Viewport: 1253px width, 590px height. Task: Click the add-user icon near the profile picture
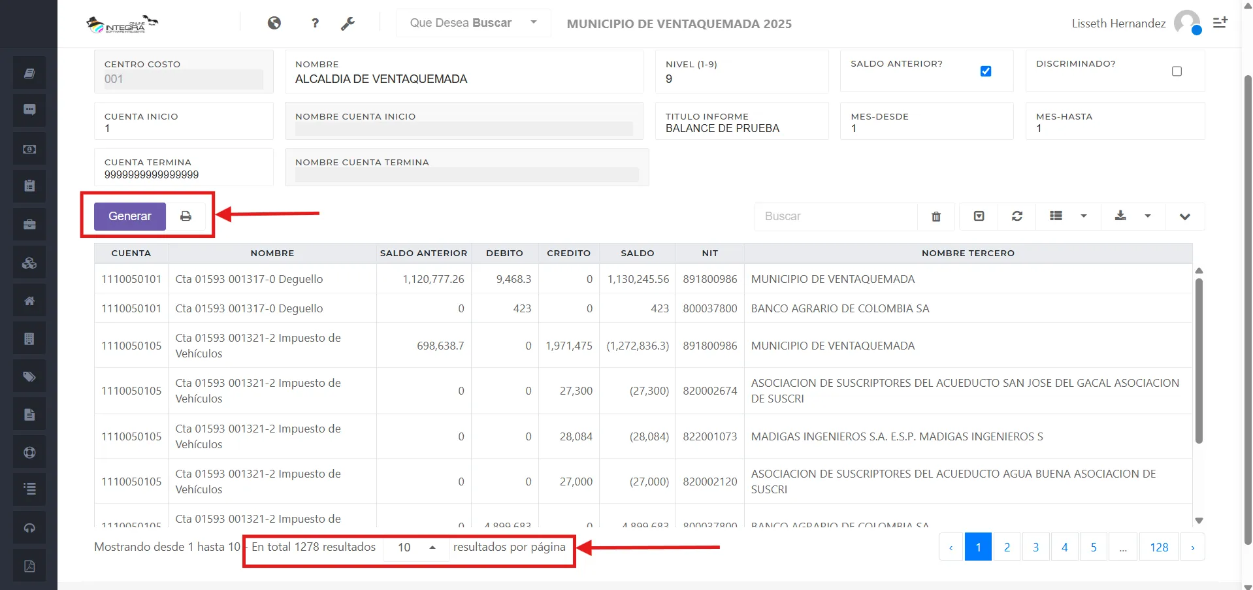pyautogui.click(x=1220, y=22)
